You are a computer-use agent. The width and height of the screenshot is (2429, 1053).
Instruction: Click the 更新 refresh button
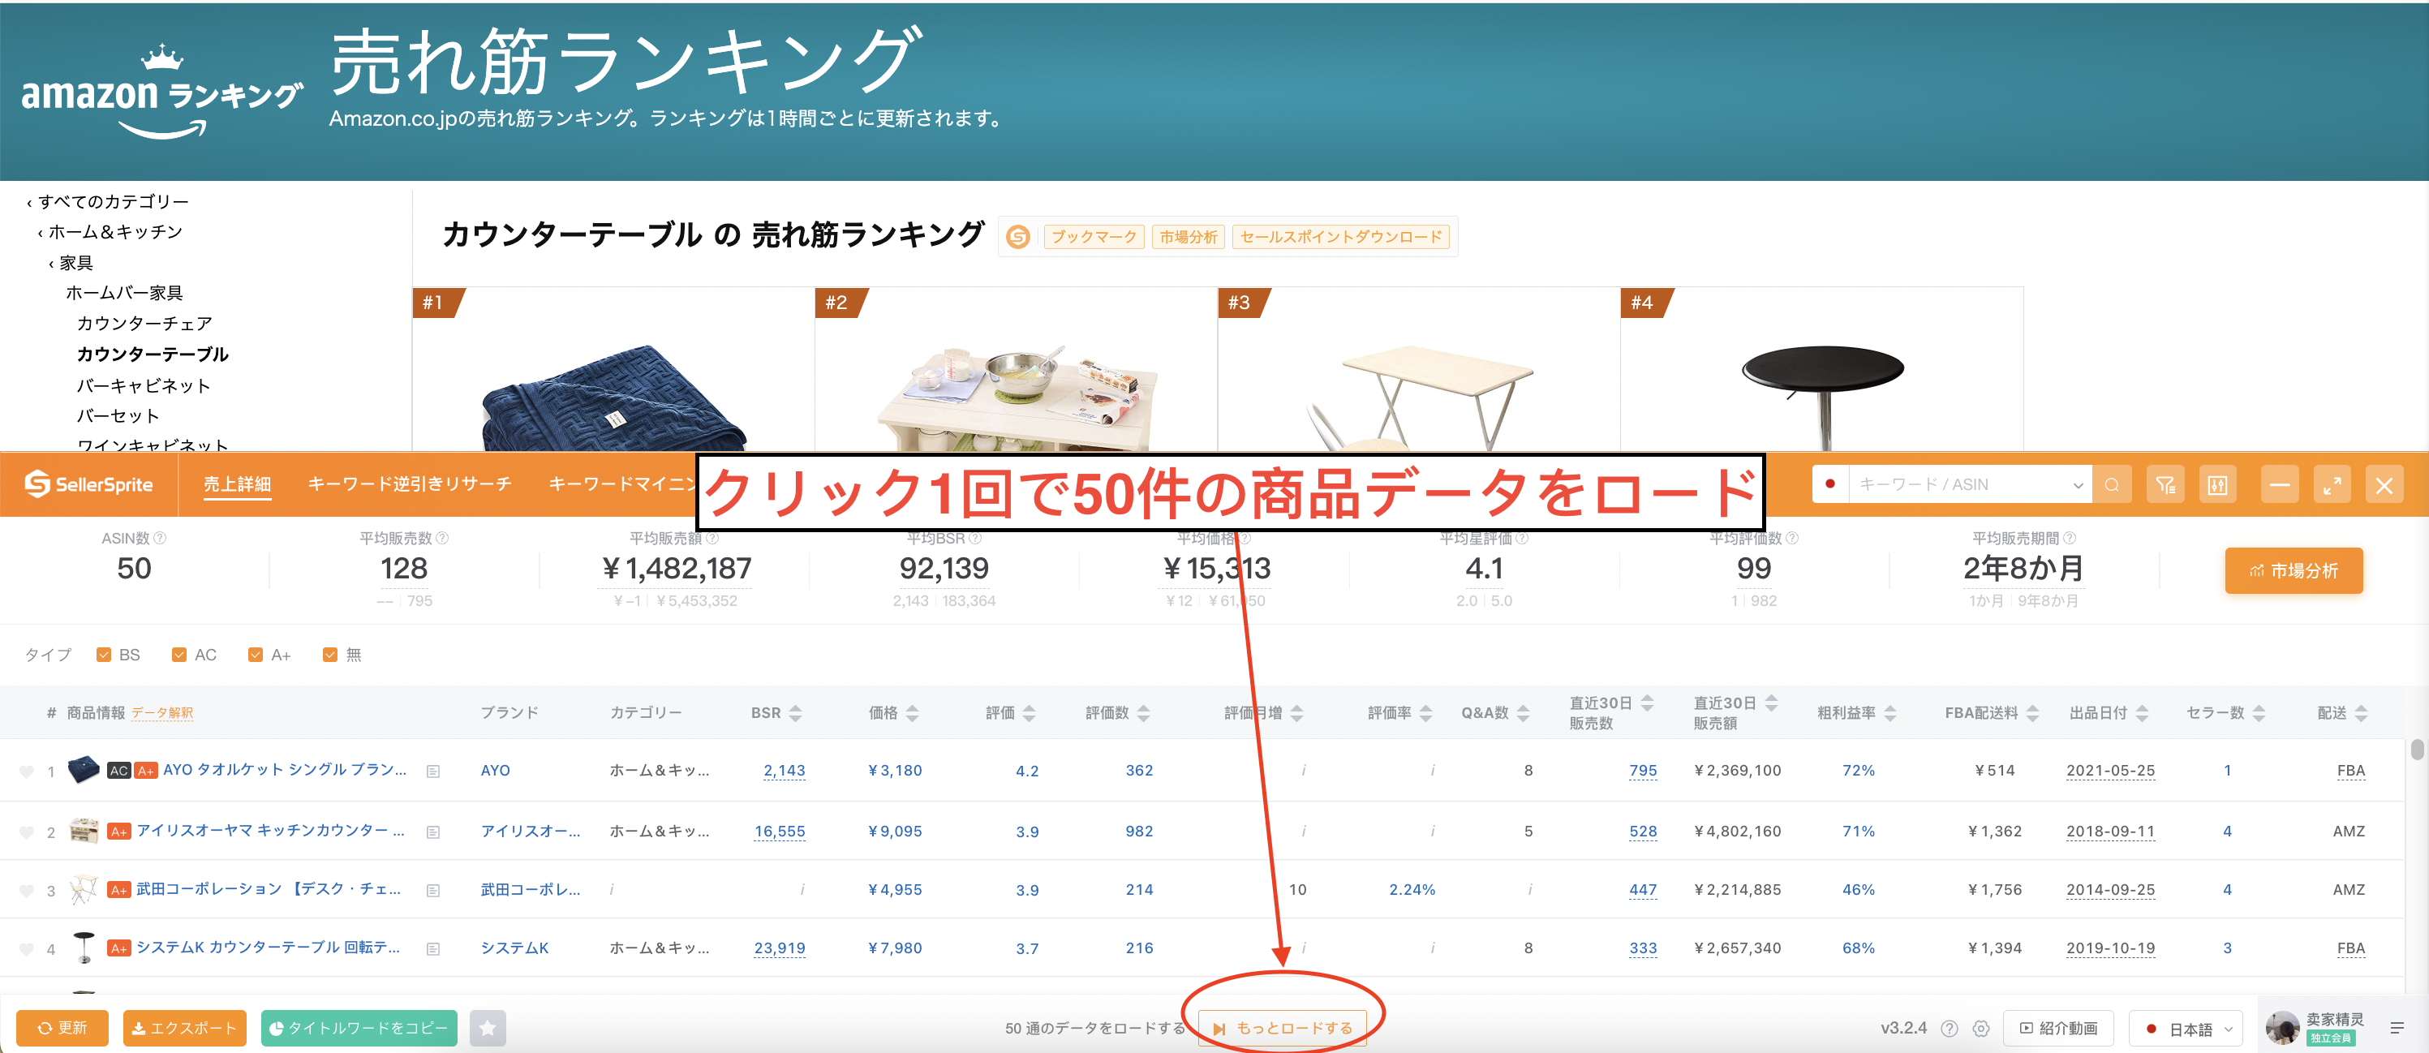(x=62, y=1028)
